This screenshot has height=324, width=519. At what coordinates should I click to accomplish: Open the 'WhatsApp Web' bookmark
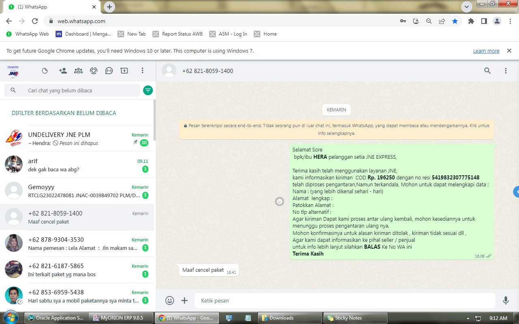tap(28, 34)
